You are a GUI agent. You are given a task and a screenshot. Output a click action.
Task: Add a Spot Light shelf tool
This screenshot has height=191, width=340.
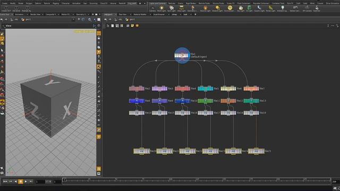point(171,8)
